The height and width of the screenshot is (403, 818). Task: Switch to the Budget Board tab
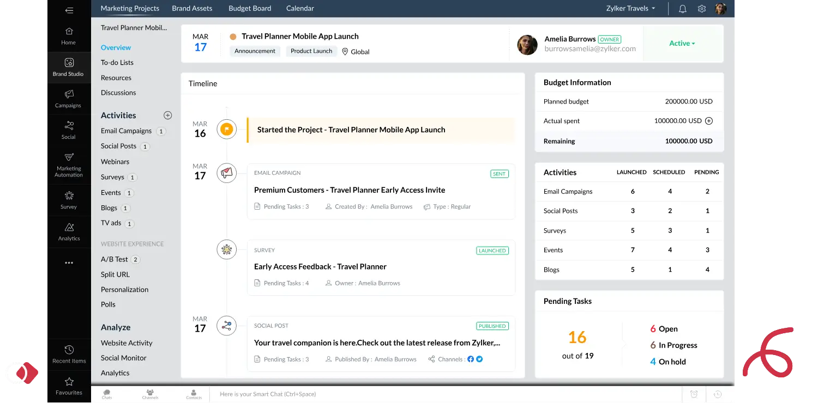(250, 8)
